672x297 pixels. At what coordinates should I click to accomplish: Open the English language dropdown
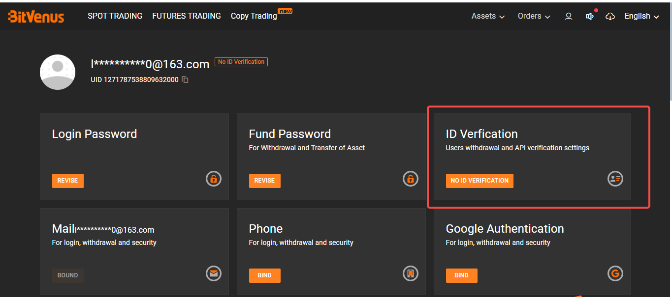(641, 16)
